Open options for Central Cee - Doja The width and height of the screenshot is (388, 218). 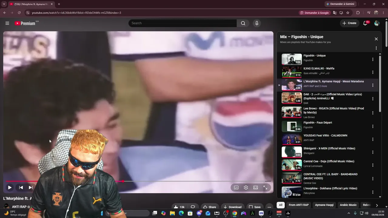(373, 165)
